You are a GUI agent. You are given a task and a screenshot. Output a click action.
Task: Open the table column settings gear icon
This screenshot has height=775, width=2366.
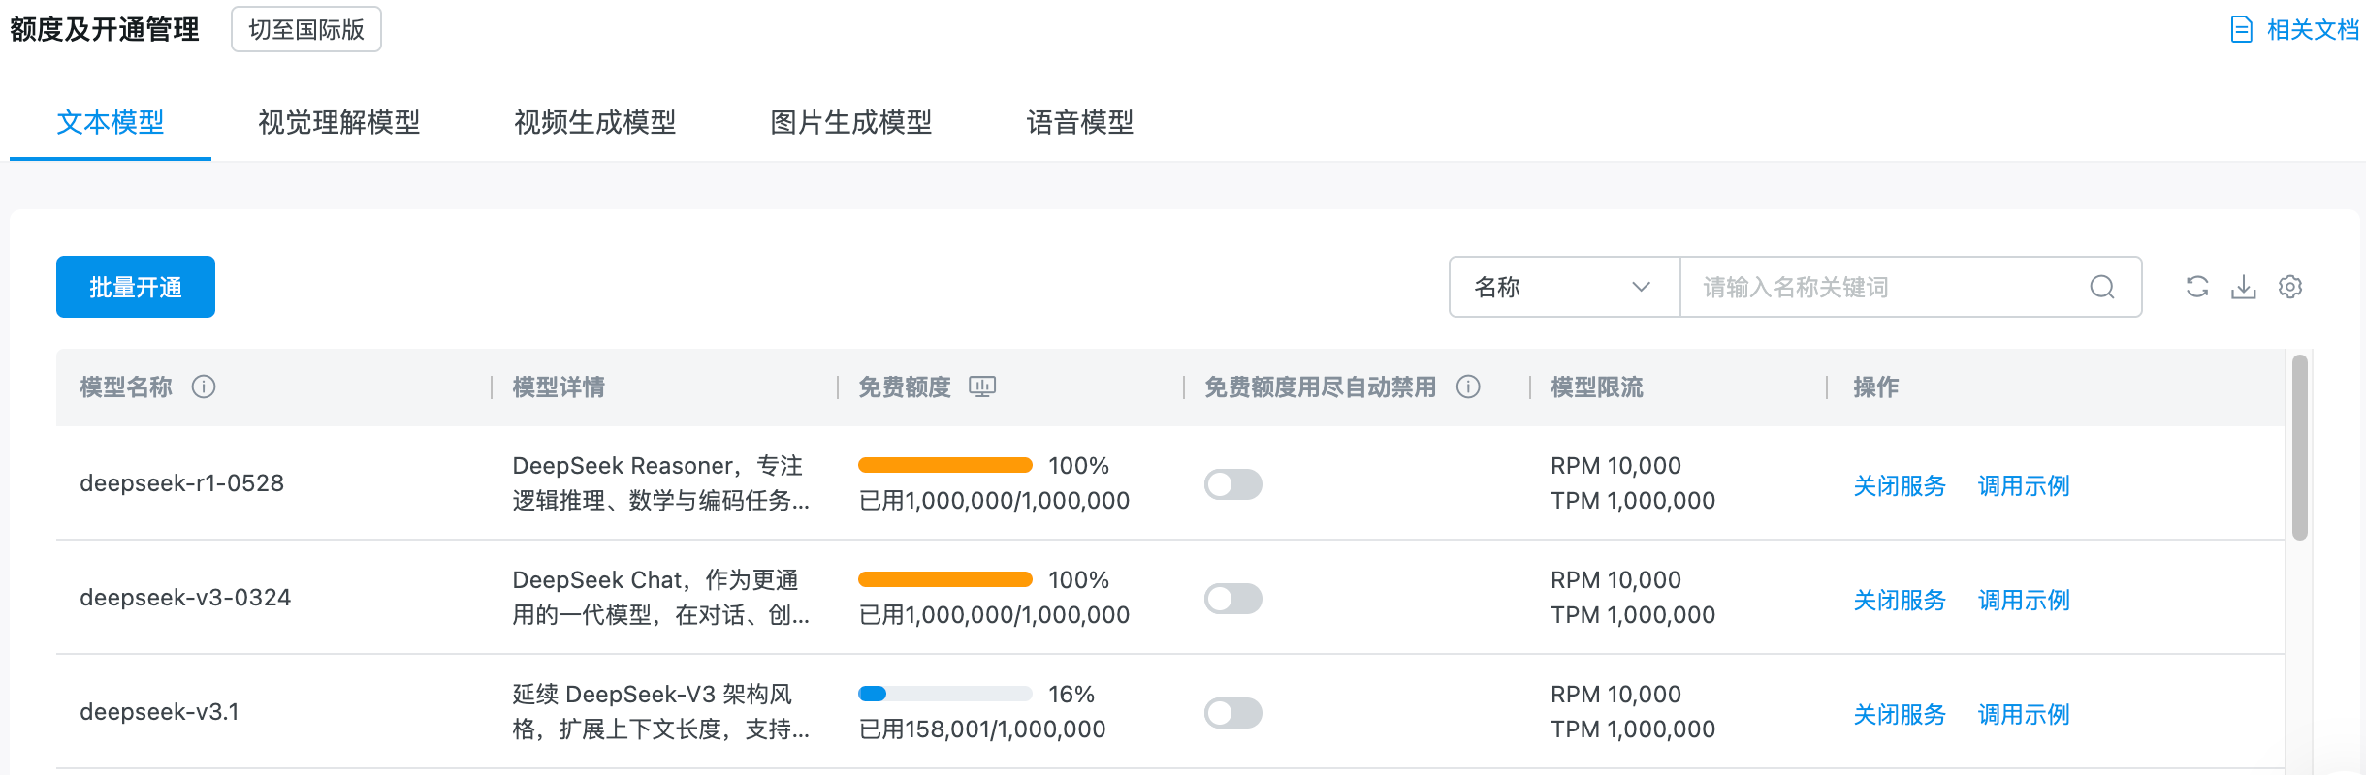coord(2290,287)
